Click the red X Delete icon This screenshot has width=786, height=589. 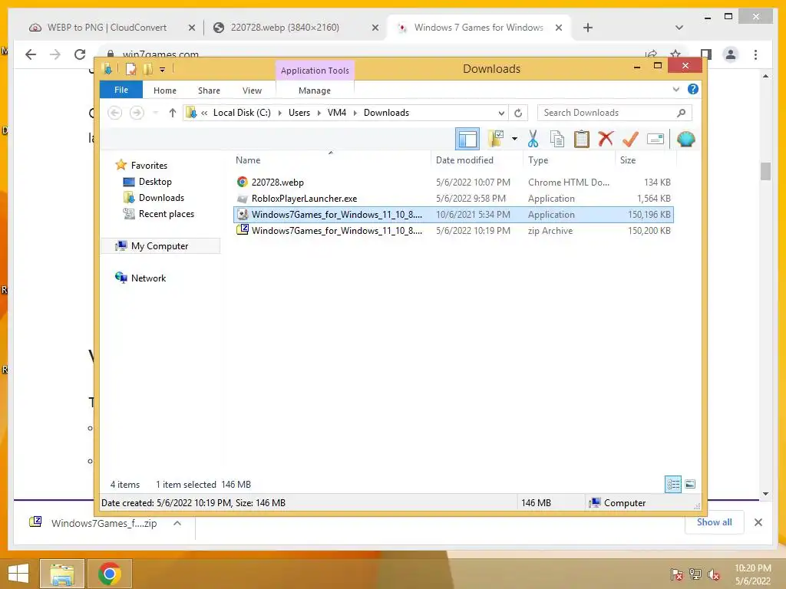606,138
